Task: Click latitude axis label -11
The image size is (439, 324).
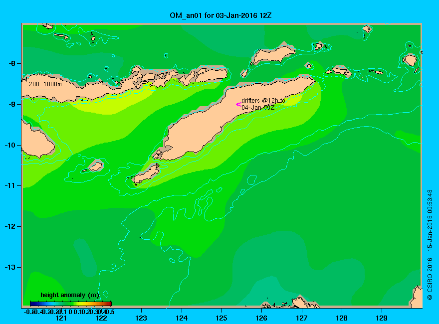Action: pos(10,185)
